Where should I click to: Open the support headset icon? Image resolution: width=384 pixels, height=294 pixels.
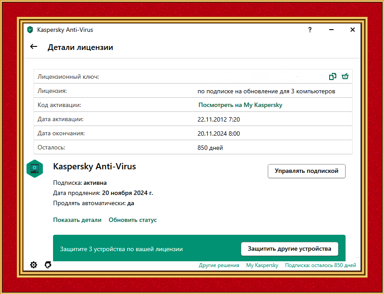(48, 264)
